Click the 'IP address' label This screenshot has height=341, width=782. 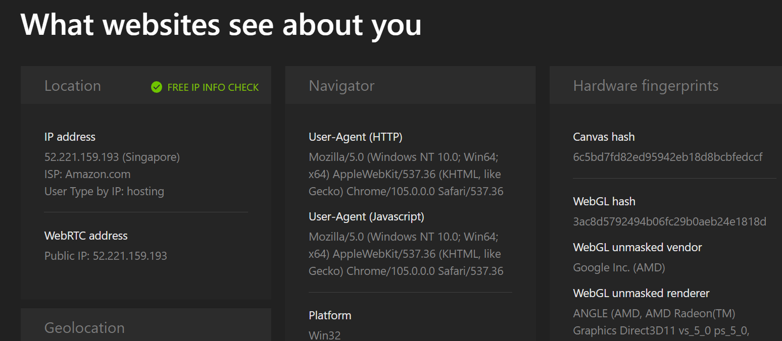pyautogui.click(x=70, y=137)
